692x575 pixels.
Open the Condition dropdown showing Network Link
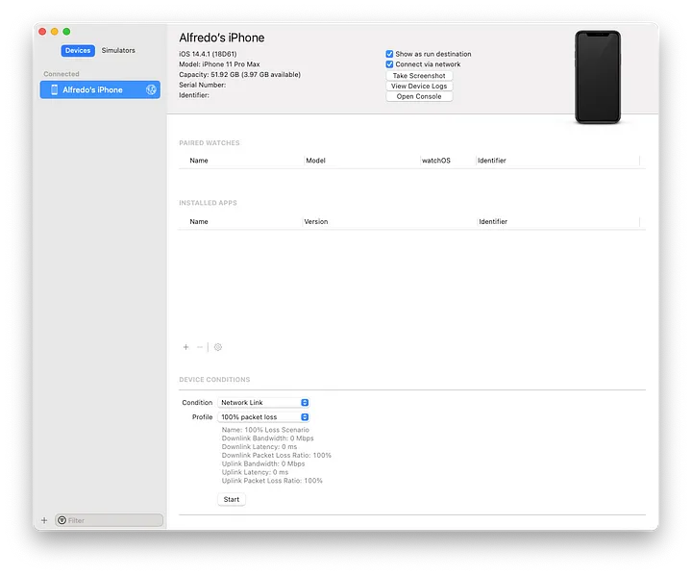(x=263, y=402)
